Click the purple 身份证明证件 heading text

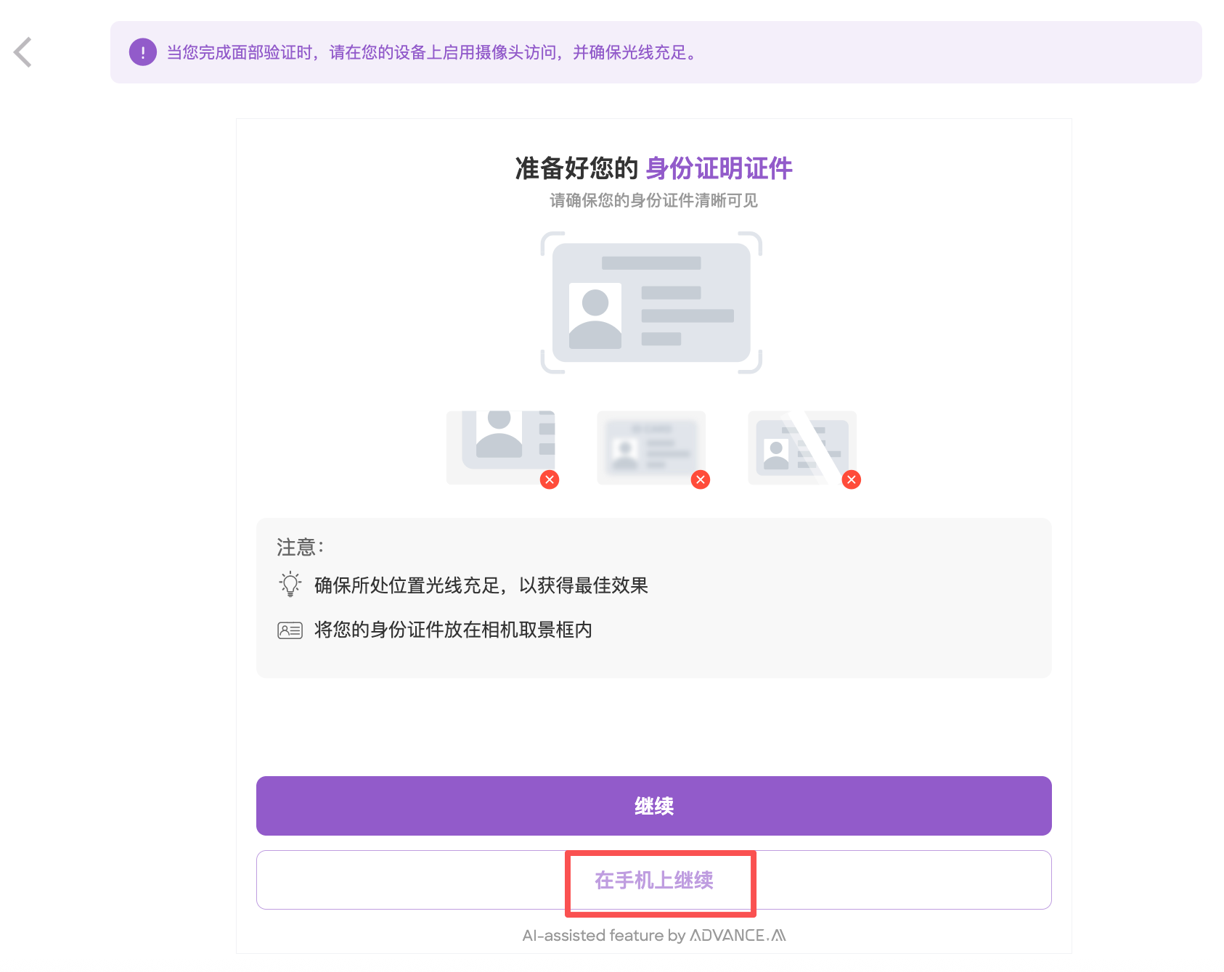point(718,168)
